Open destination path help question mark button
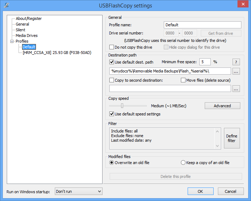 236,62
